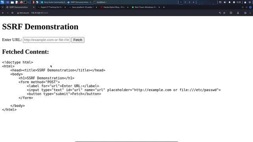
Task: Go back to previous page
Action: tap(3, 13)
